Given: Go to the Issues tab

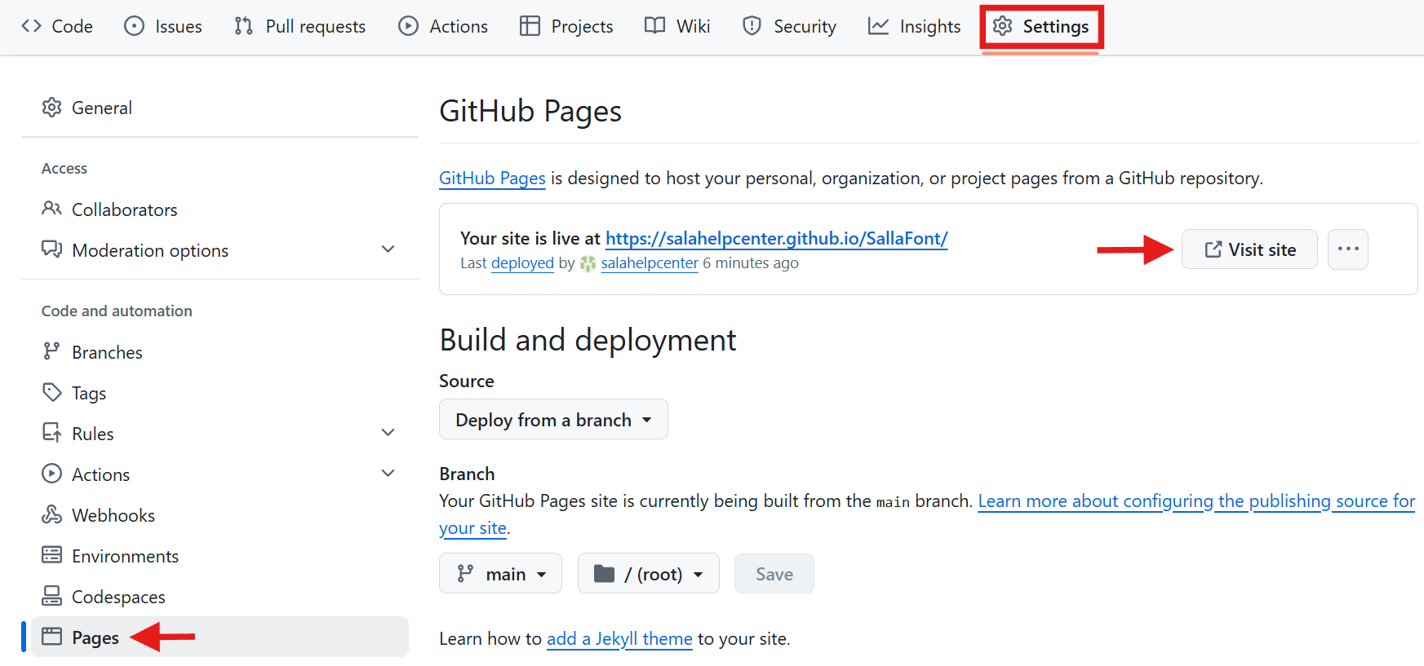Looking at the screenshot, I should pos(163,26).
